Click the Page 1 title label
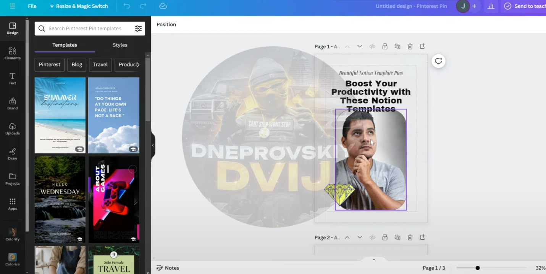Viewport: 546px width, 274px height. 327,46
